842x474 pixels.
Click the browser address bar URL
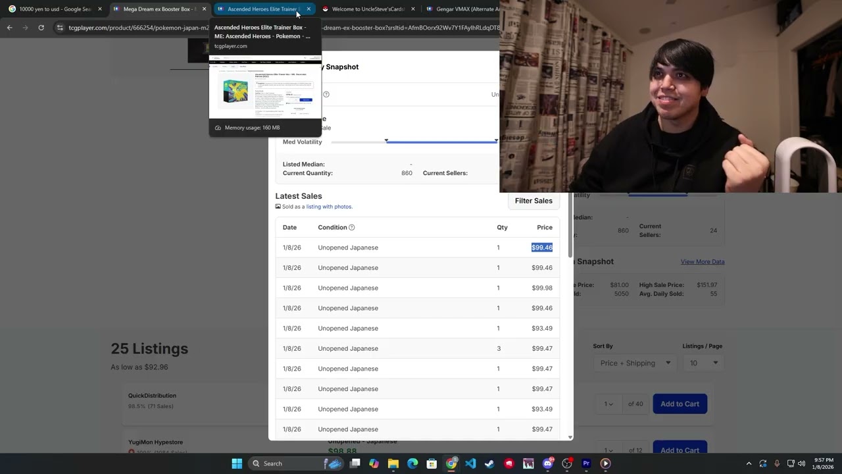click(283, 28)
